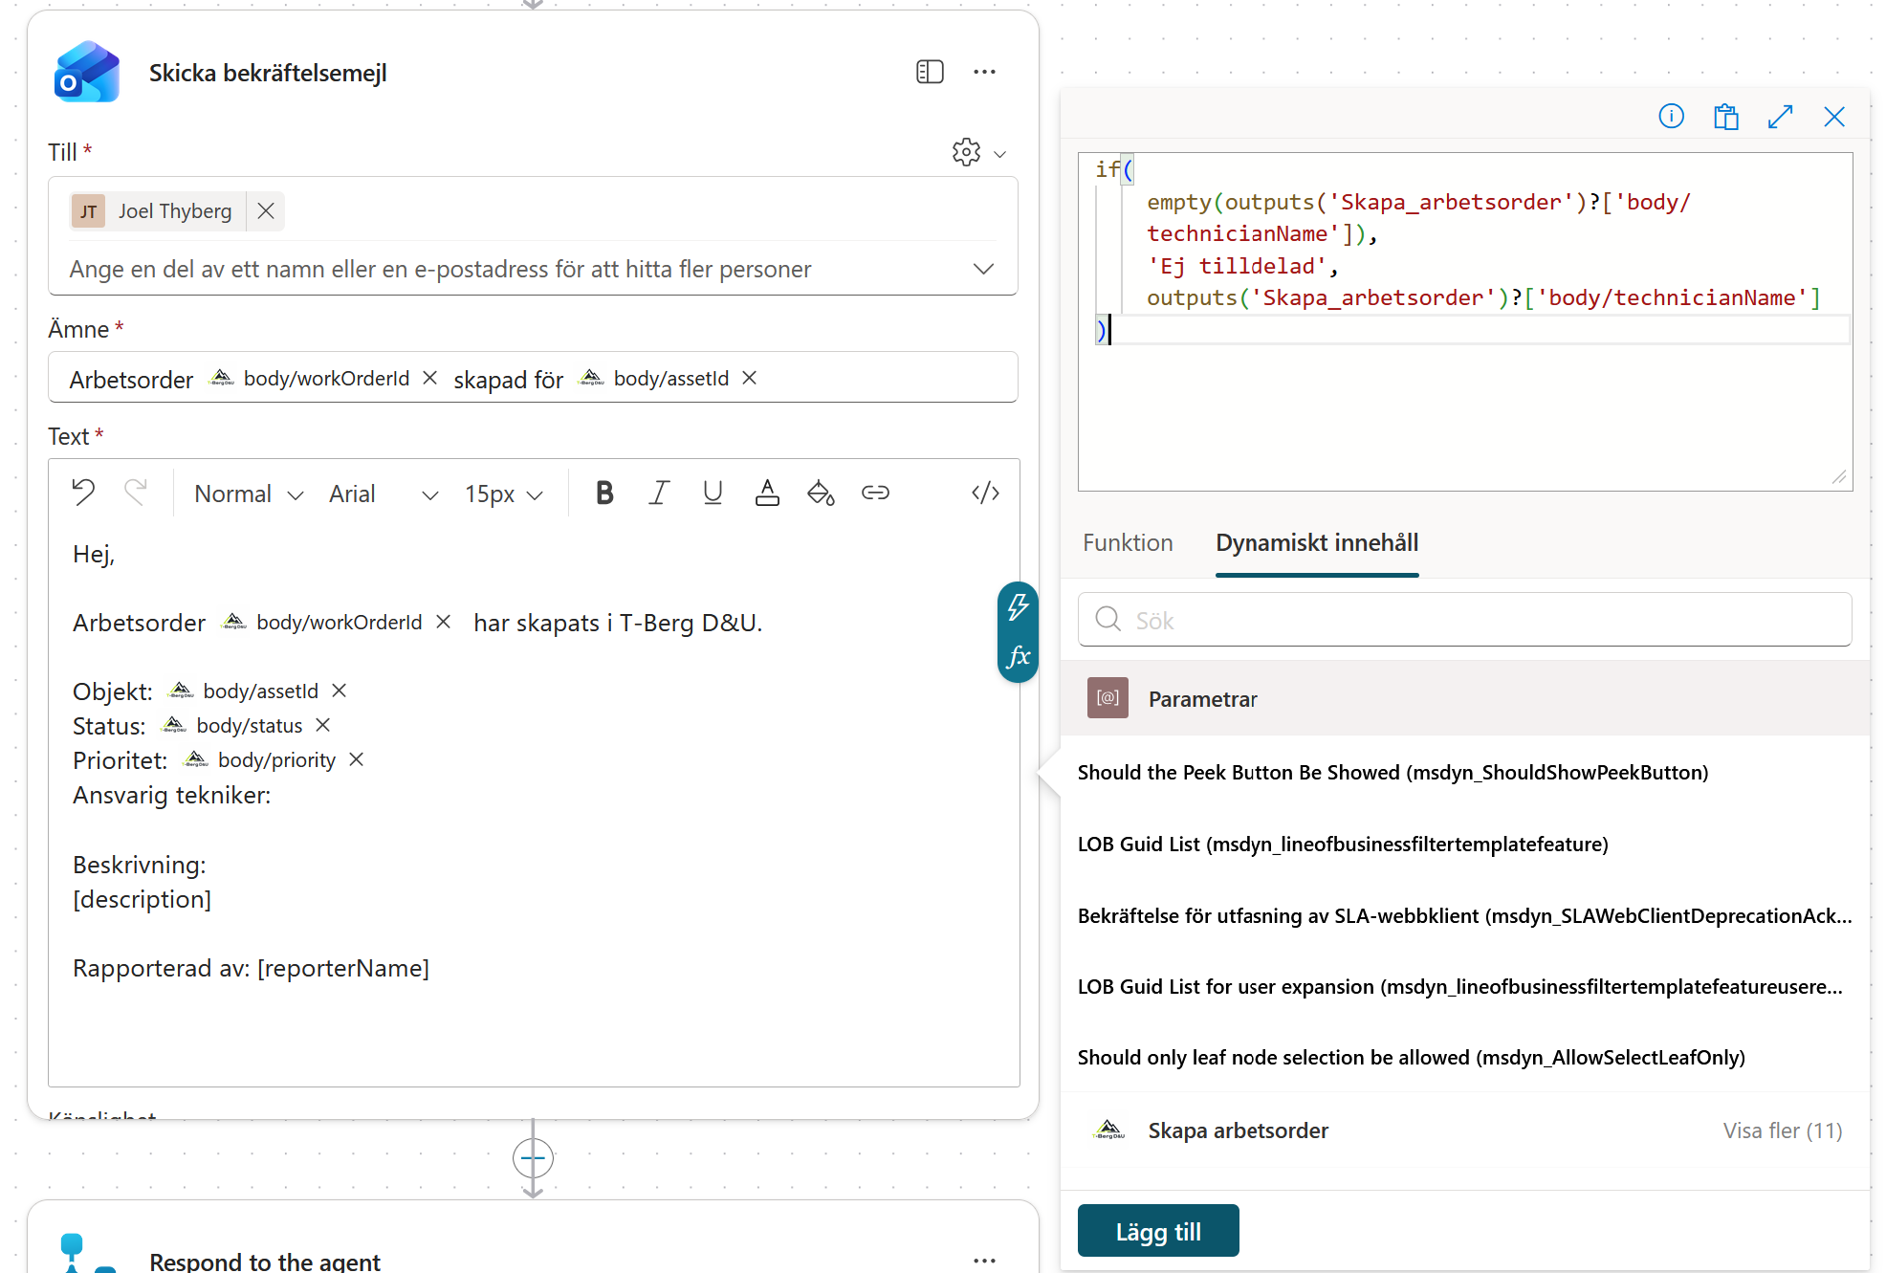The height and width of the screenshot is (1273, 1886).
Task: Click into the expression code editor
Action: click(1465, 322)
